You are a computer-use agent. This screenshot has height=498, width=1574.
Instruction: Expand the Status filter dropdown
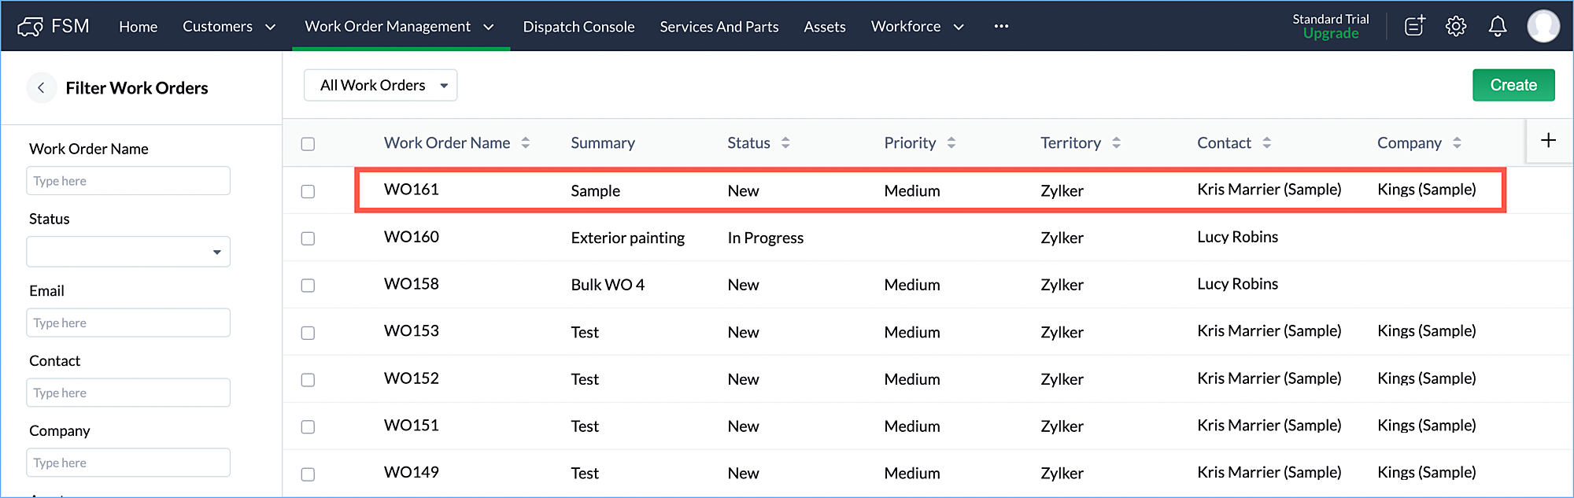point(128,253)
